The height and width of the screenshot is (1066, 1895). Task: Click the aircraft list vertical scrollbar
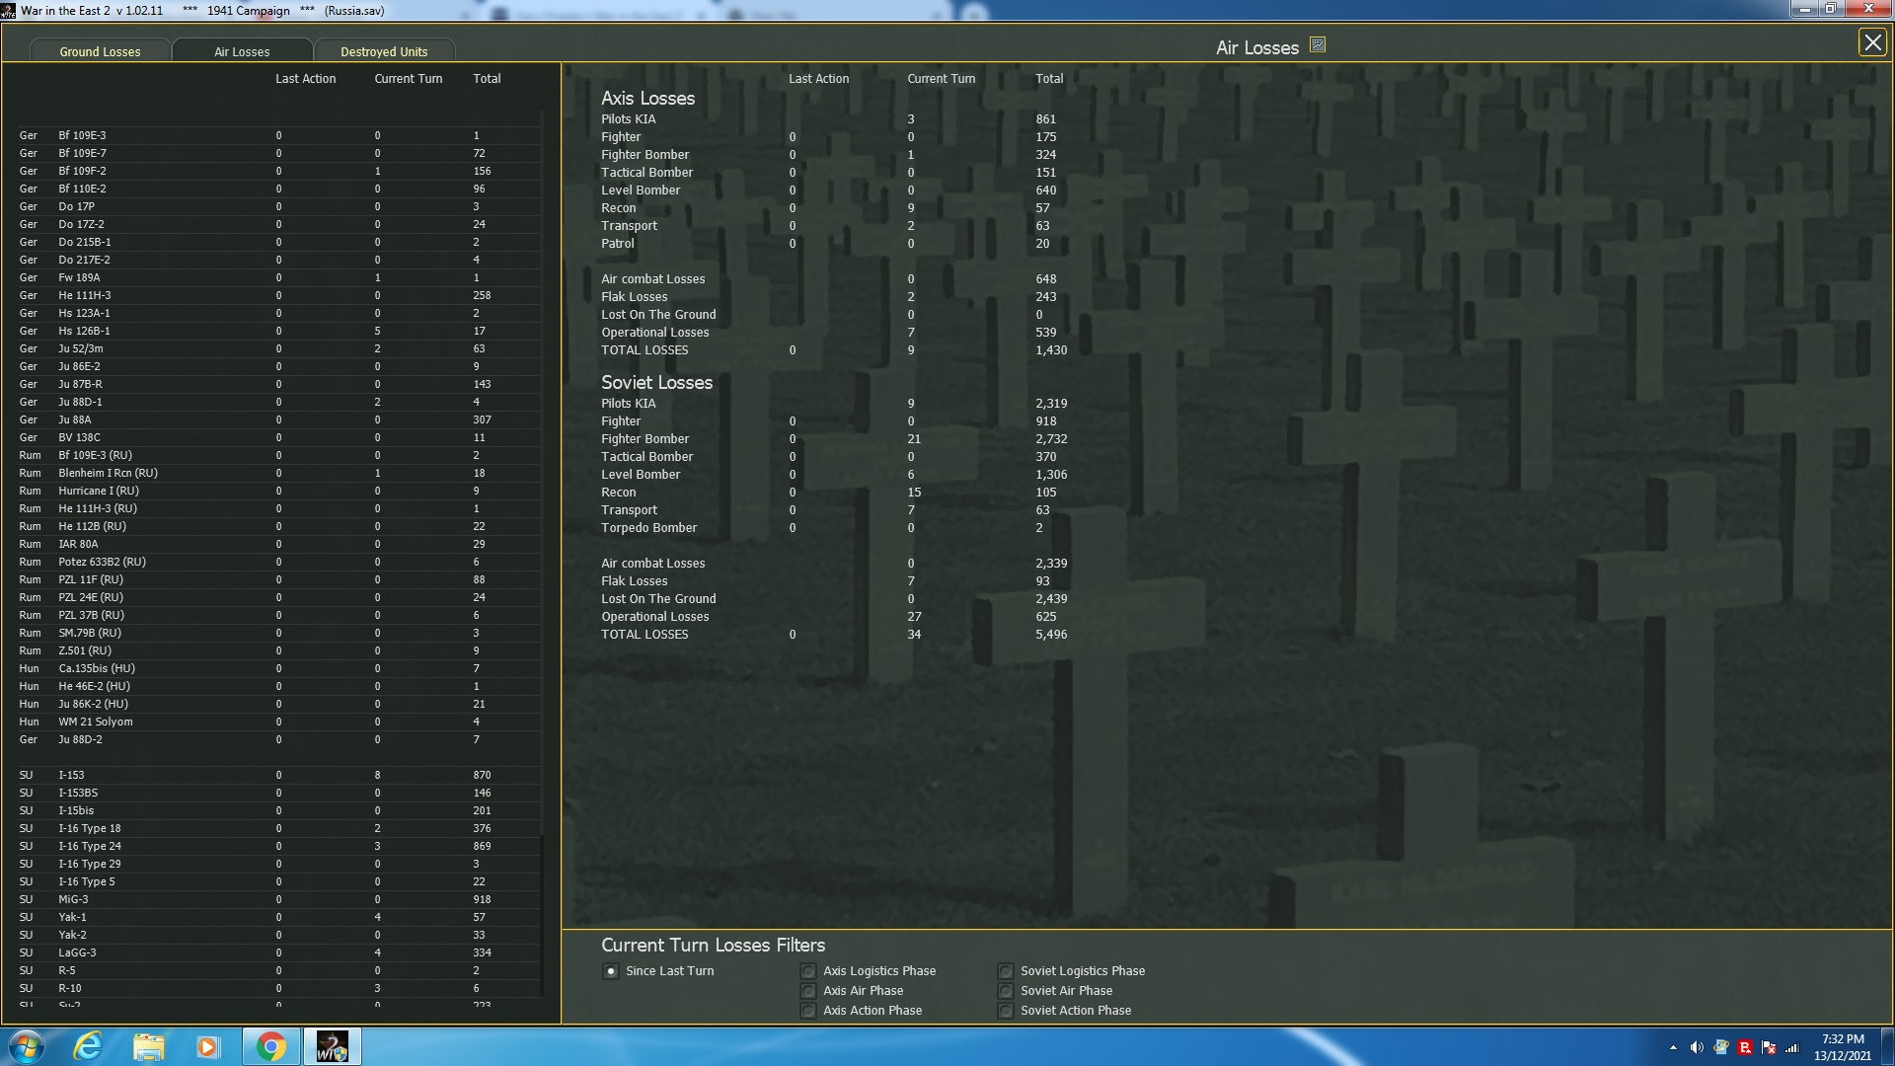(x=542, y=494)
